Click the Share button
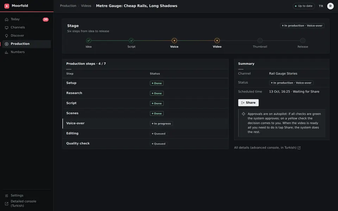 click(x=248, y=103)
